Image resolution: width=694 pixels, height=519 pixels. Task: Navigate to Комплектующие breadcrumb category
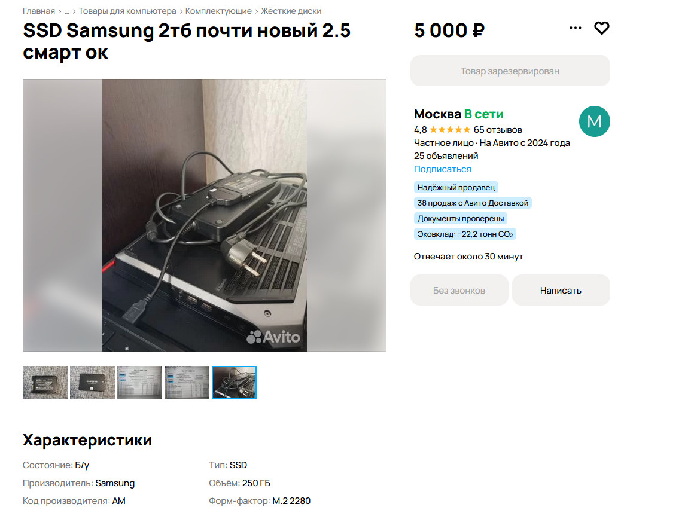(218, 11)
